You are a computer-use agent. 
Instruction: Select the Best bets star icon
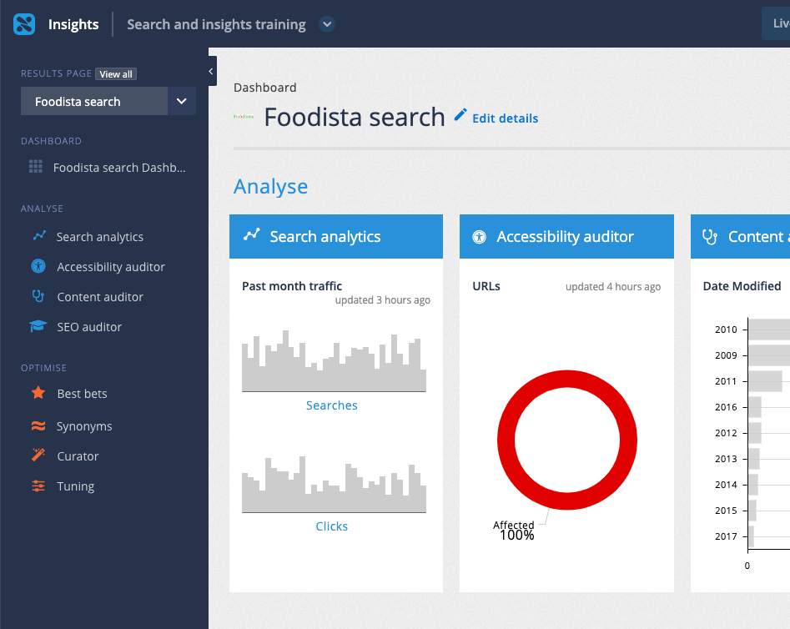tap(37, 393)
